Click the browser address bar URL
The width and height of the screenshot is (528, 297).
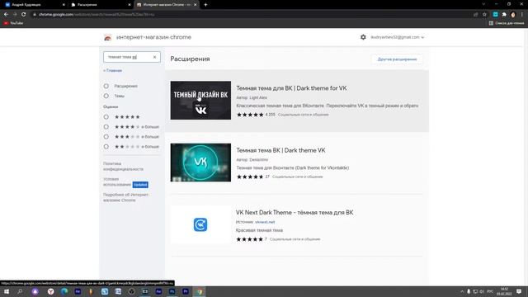click(x=97, y=15)
